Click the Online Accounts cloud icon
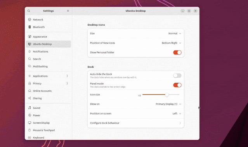 29,91
